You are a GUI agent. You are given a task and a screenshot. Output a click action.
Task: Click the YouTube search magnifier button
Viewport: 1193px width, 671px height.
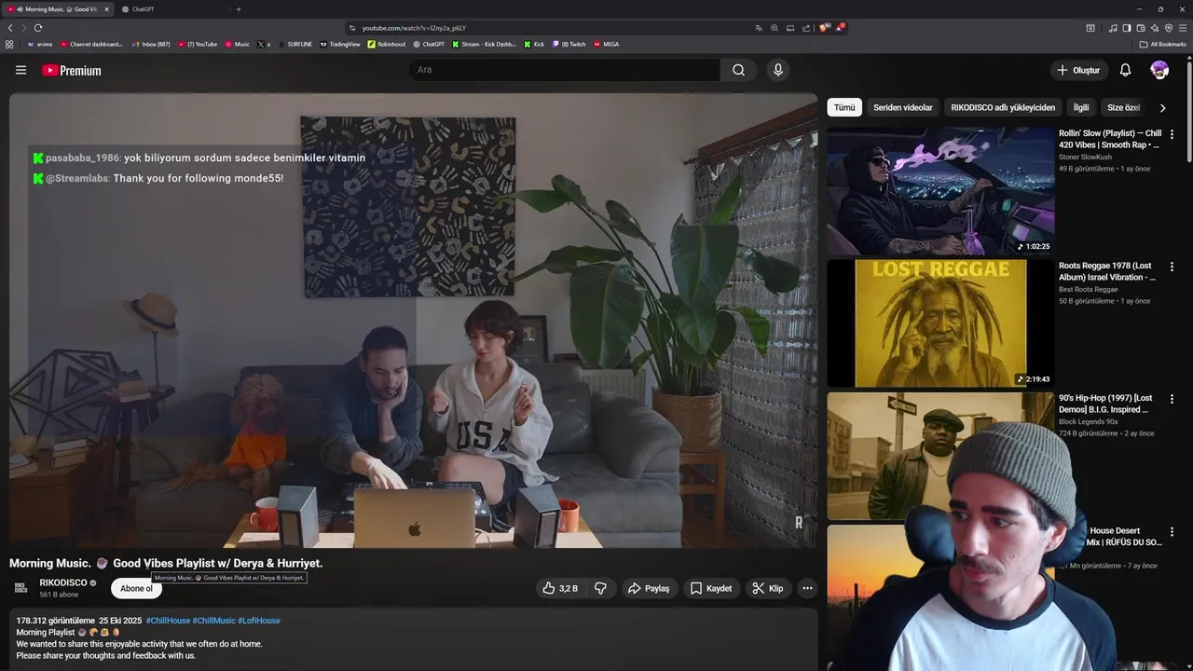click(738, 70)
